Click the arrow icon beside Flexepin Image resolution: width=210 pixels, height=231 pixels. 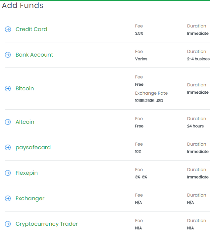click(x=8, y=173)
